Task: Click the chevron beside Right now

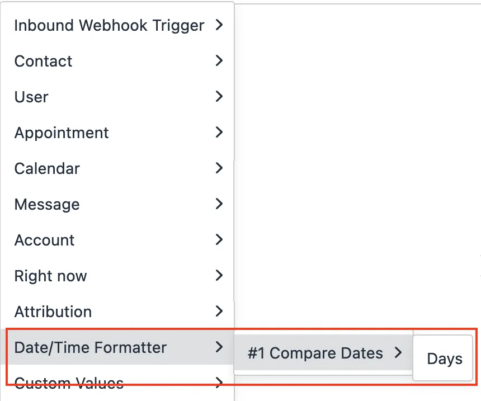Action: coord(219,276)
